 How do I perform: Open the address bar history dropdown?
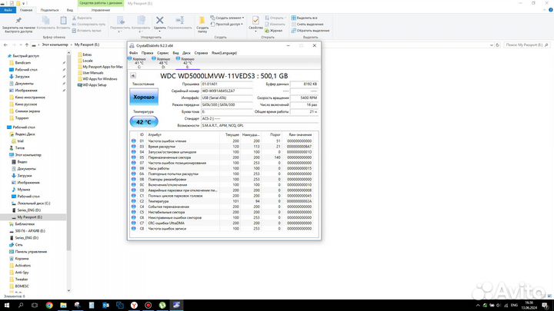click(x=492, y=45)
